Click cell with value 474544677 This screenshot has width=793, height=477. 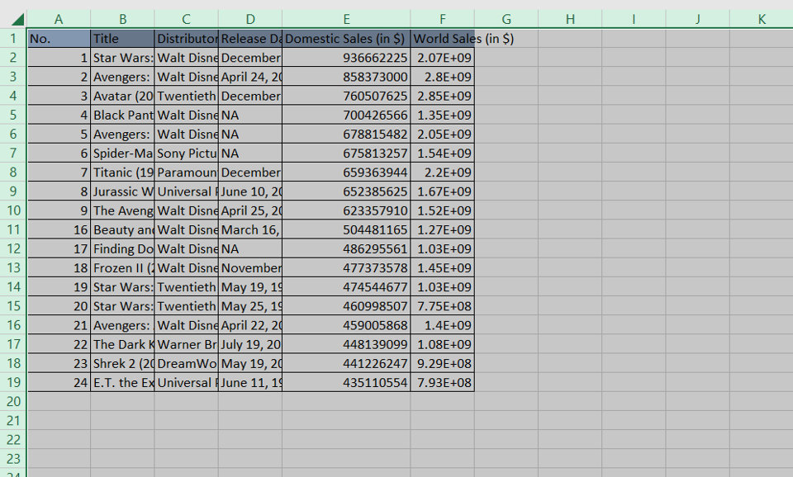346,287
